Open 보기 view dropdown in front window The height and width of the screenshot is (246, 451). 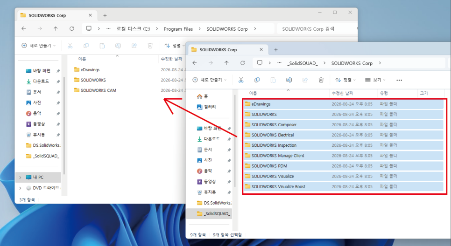pyautogui.click(x=375, y=80)
